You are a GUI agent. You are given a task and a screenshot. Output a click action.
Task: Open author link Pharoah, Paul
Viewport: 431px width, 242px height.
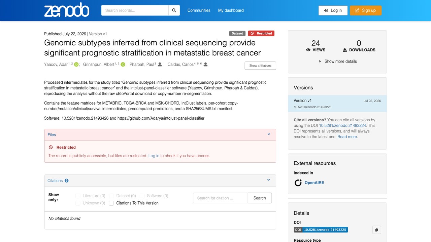coord(142,65)
